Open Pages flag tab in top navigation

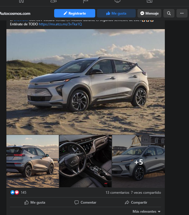86,1
